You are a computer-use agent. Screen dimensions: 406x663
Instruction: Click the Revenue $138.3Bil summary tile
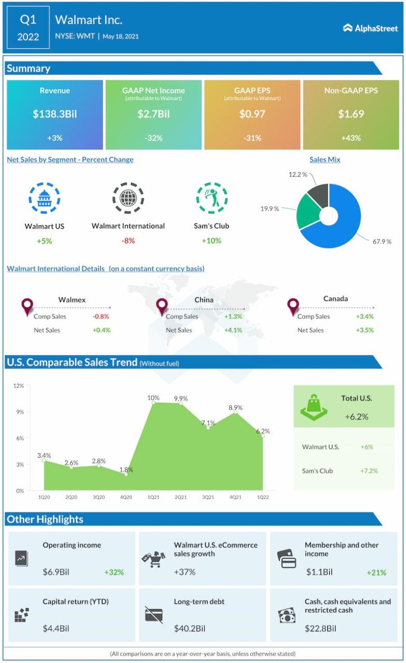pos(54,115)
